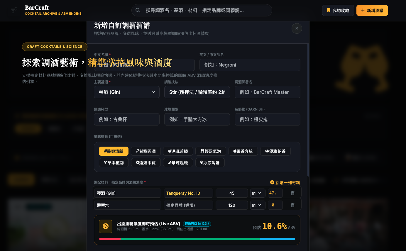Toggle the 甘甜圓潤 flavor tag
406x251 pixels.
(x=146, y=151)
